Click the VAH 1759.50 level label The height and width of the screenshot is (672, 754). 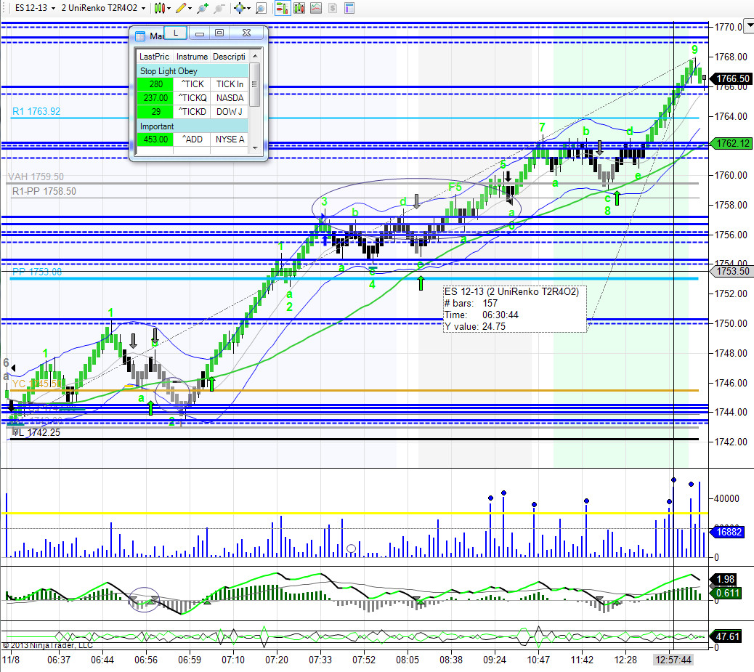point(36,177)
